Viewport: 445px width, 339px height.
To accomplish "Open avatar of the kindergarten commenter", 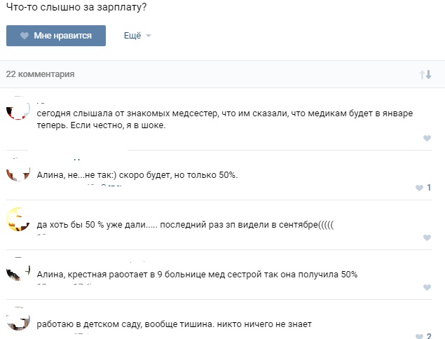I will tap(18, 319).
